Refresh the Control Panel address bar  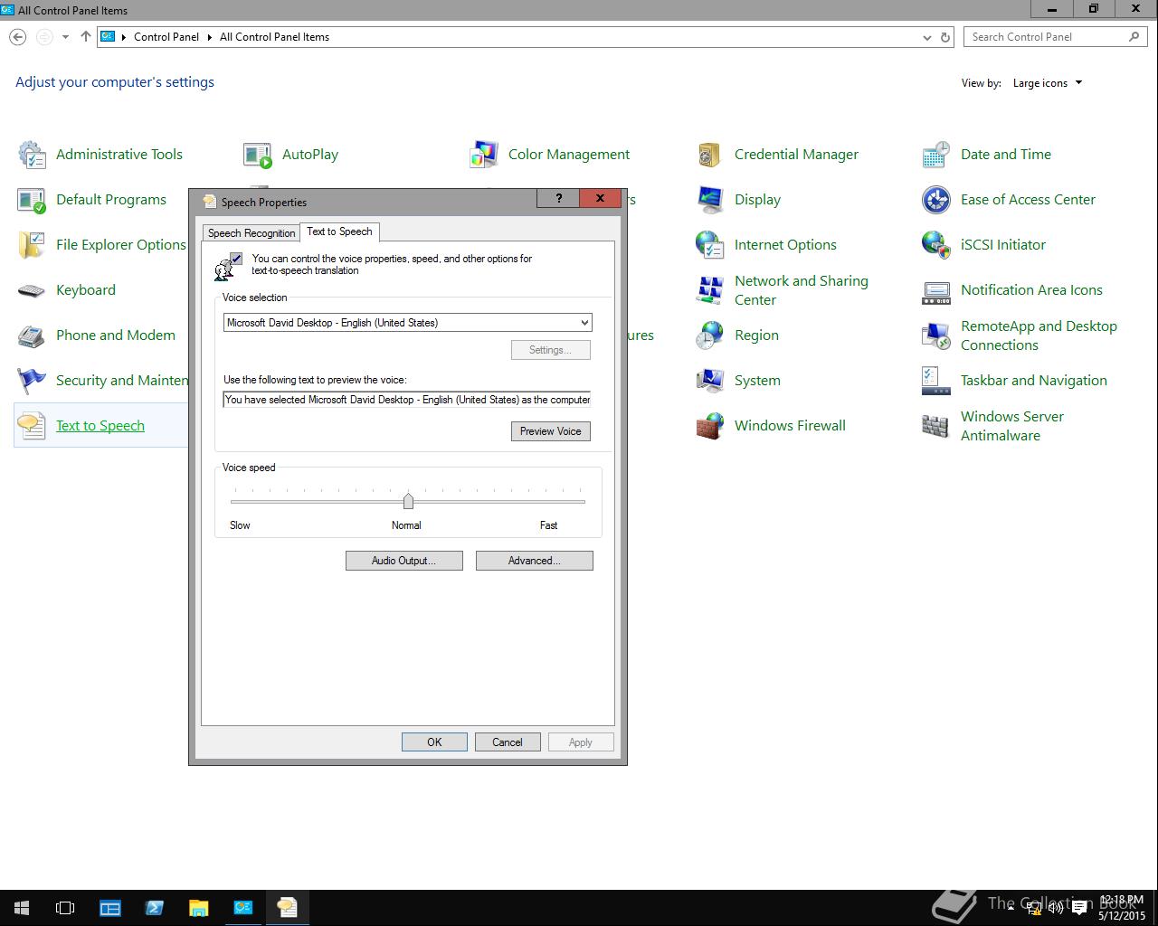[945, 37]
